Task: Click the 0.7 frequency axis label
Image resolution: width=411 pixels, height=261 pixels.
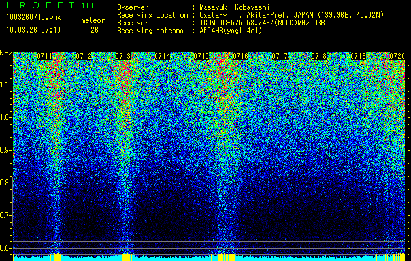Action: tap(6, 215)
